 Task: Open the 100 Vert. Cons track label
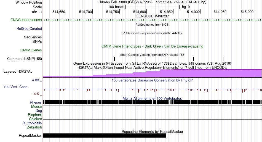15,87
